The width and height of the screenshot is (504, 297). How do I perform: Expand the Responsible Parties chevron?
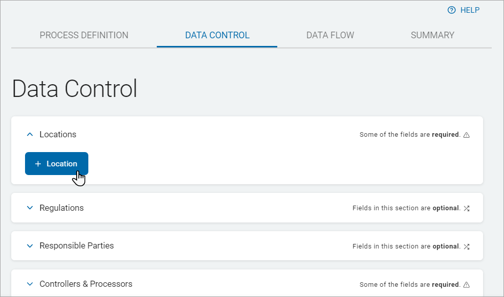point(30,246)
